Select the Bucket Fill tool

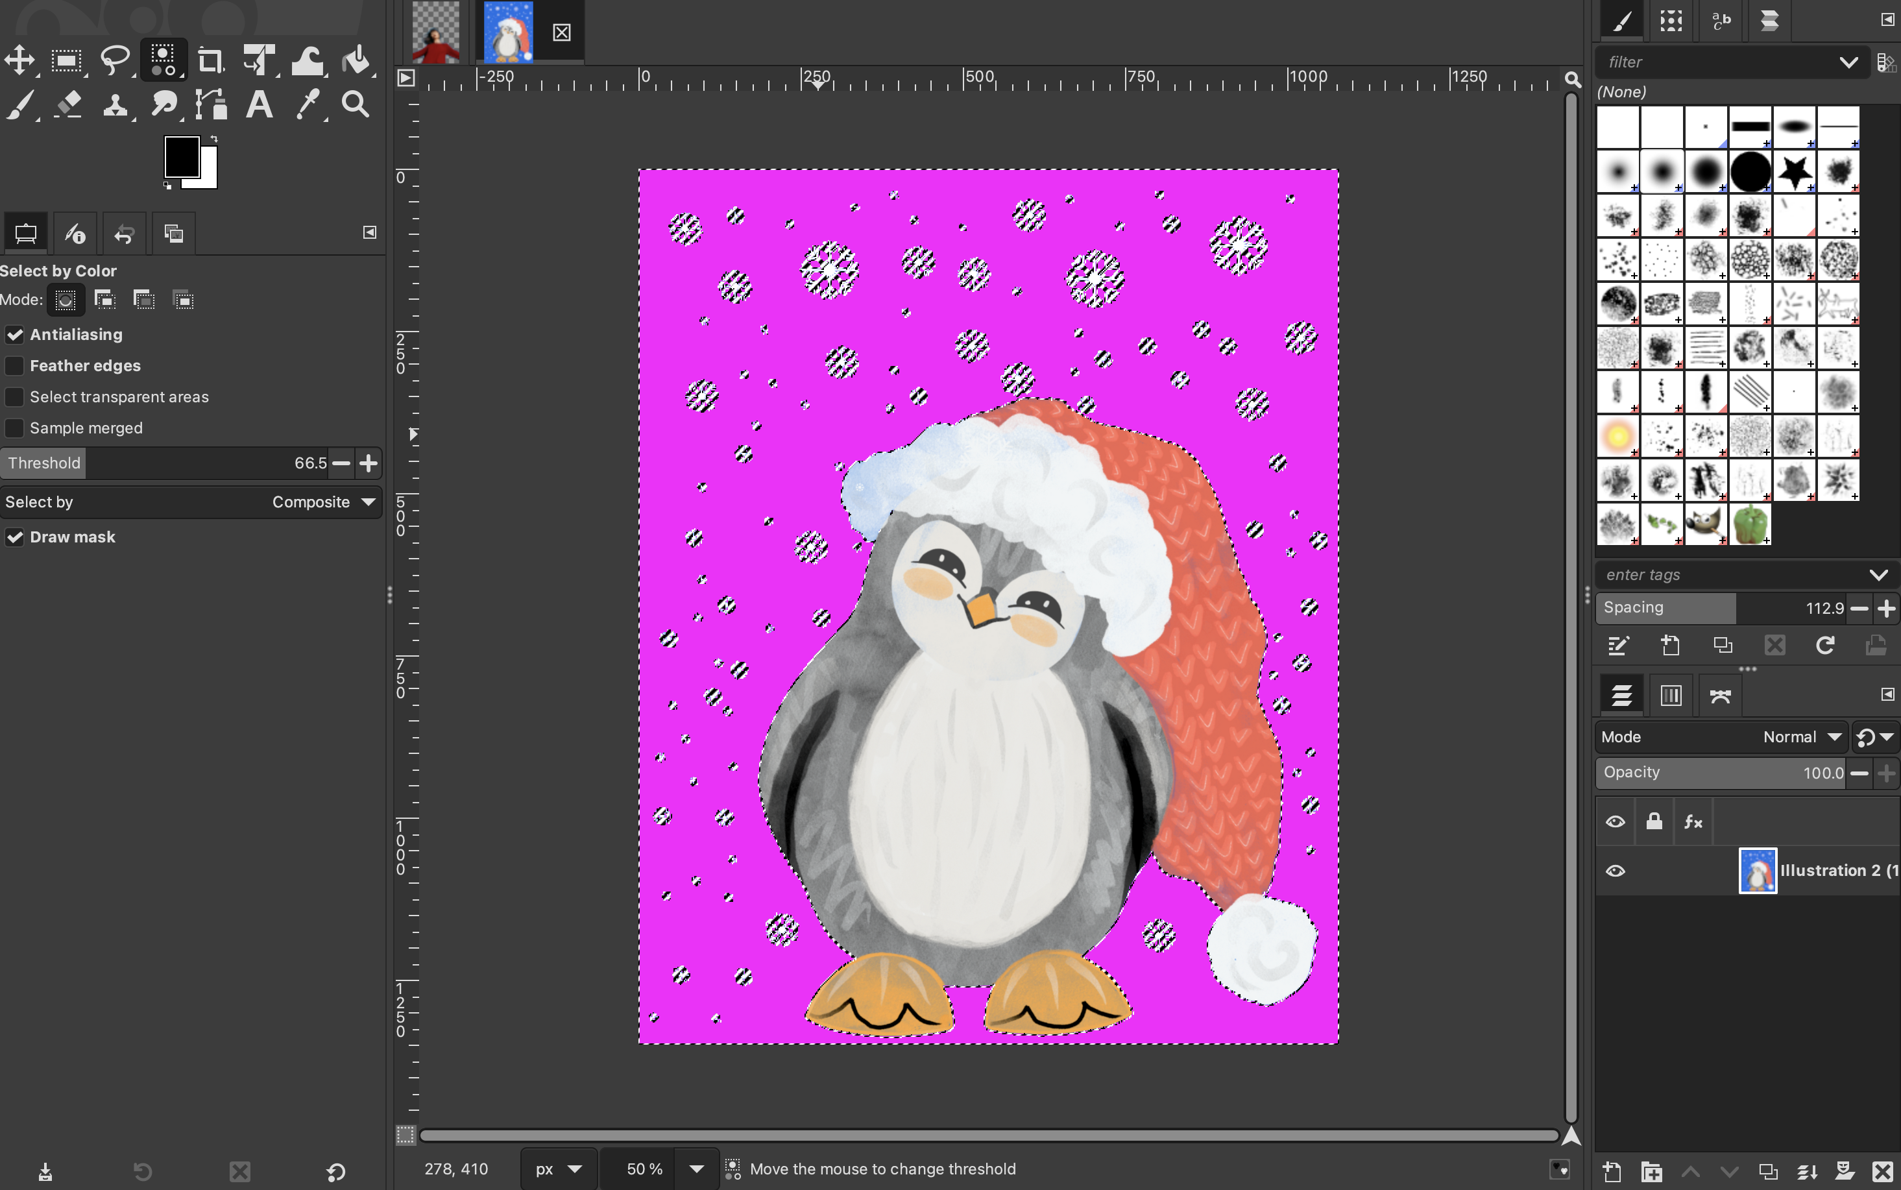[x=356, y=60]
